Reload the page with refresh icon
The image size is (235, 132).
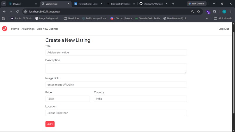point(17,12)
